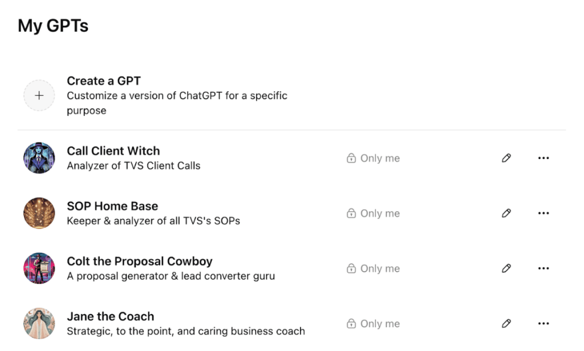Image resolution: width=584 pixels, height=351 pixels.
Task: Open more options for Call Client Witch
Action: 544,158
